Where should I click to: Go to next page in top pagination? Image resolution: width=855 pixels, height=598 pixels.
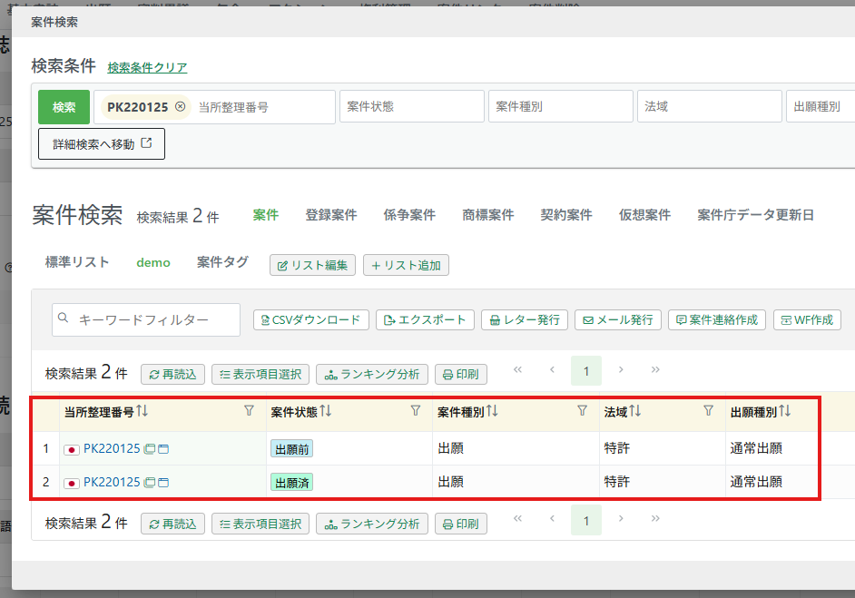(x=621, y=370)
